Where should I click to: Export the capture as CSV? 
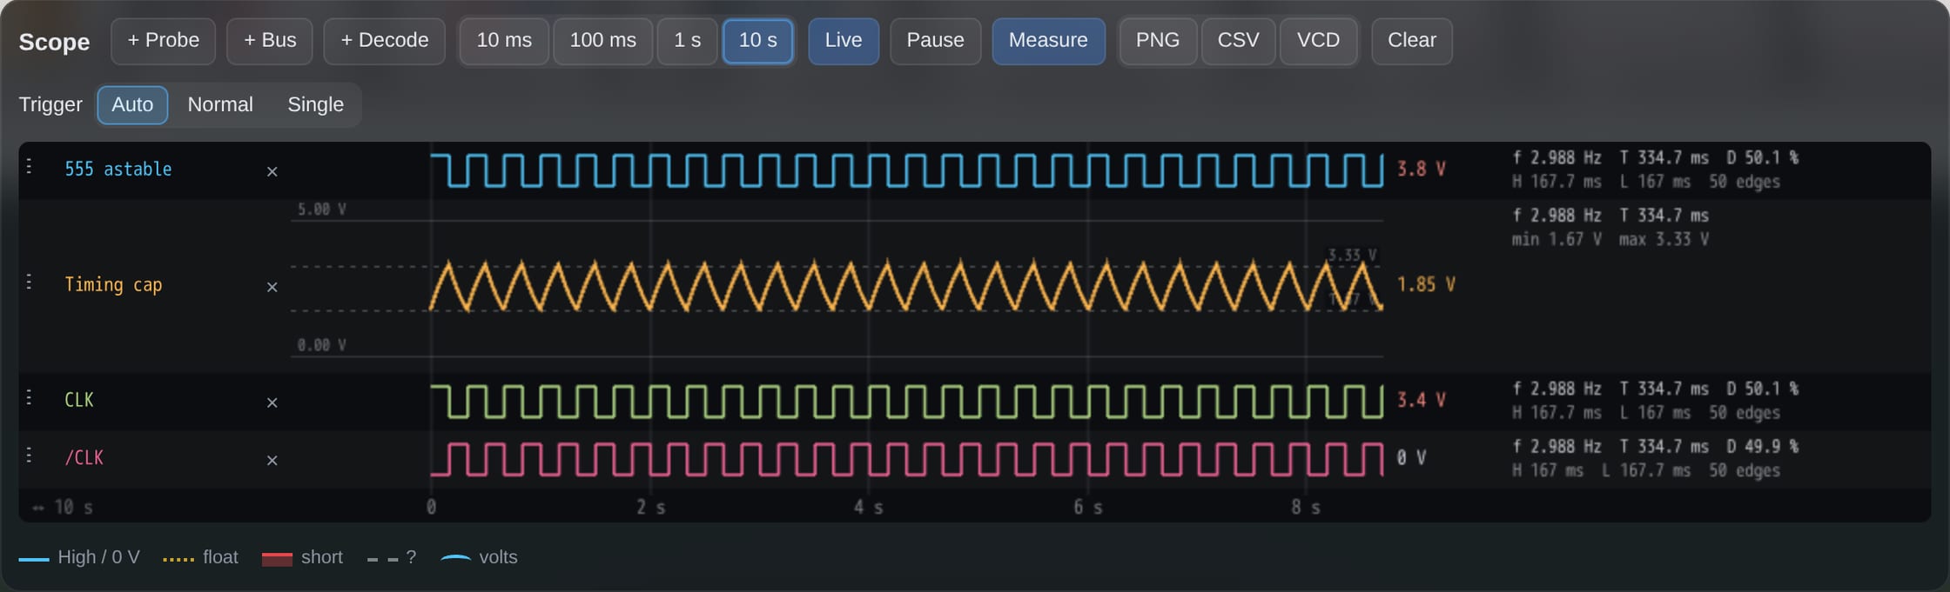1238,41
